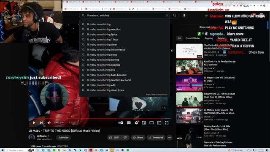The image size is (270, 152).
Task: Like the video (265K)
Action: pyautogui.click(x=114, y=138)
